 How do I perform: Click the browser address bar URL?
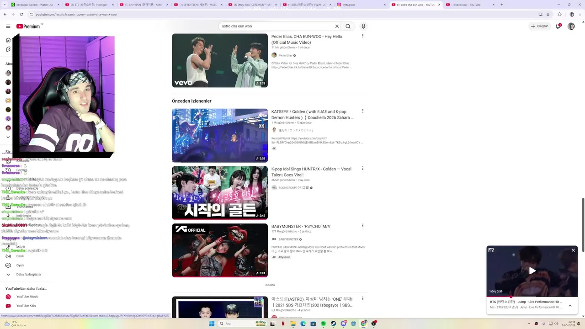pyautogui.click(x=76, y=15)
